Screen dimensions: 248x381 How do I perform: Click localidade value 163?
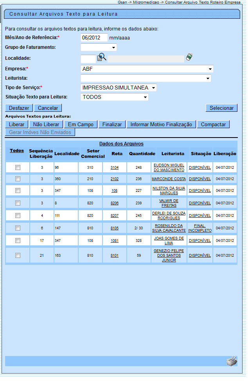pos(58,256)
